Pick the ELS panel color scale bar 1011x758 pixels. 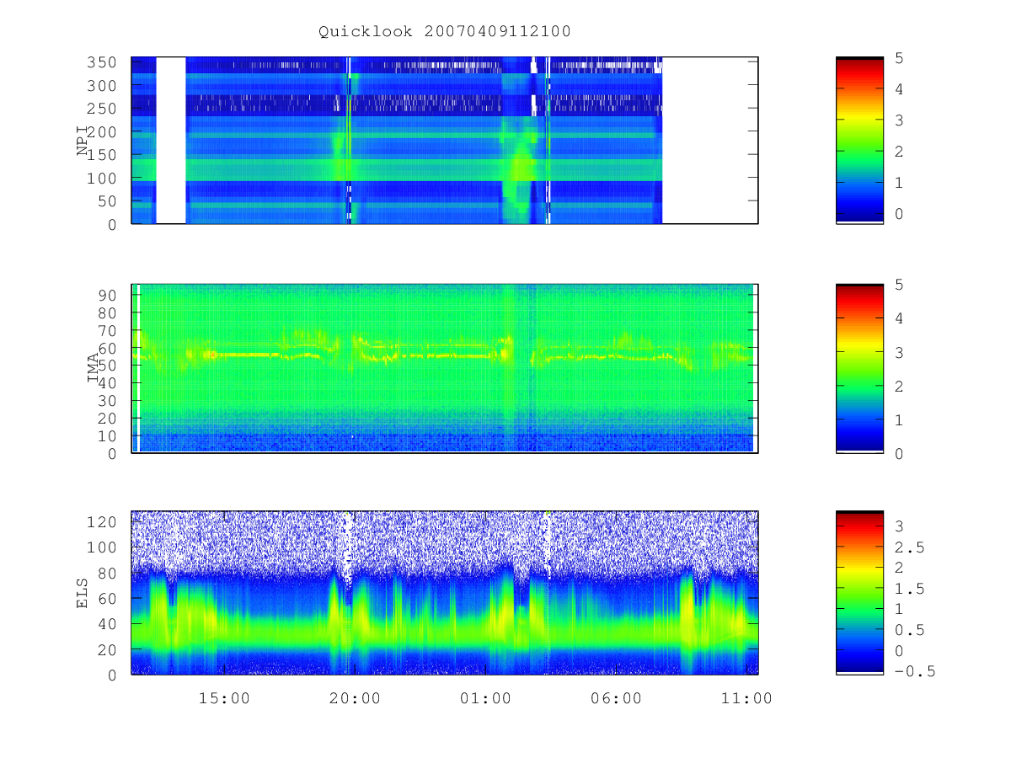click(x=859, y=593)
